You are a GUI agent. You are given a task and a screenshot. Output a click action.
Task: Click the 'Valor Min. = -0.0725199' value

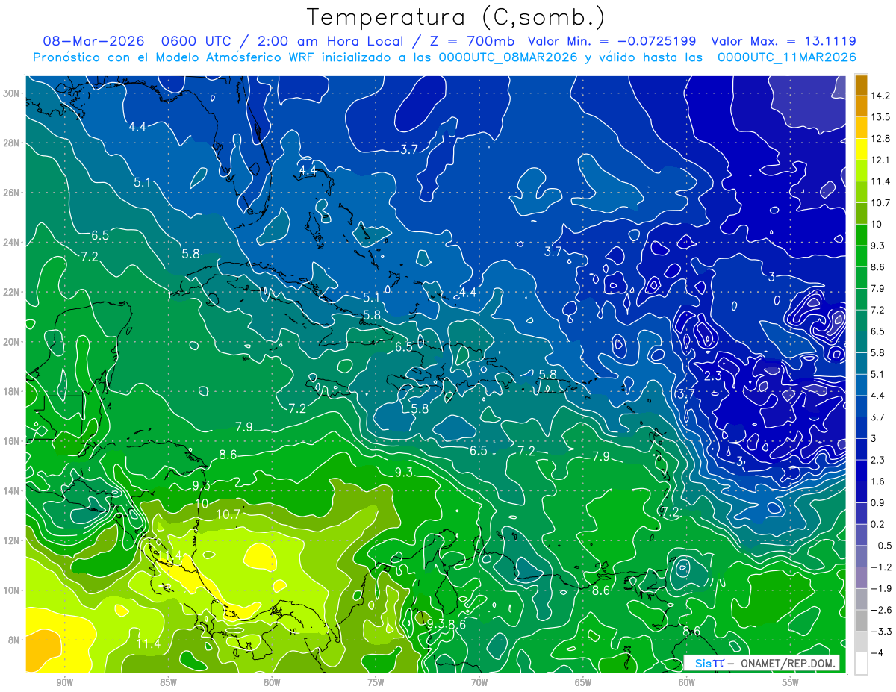(612, 41)
